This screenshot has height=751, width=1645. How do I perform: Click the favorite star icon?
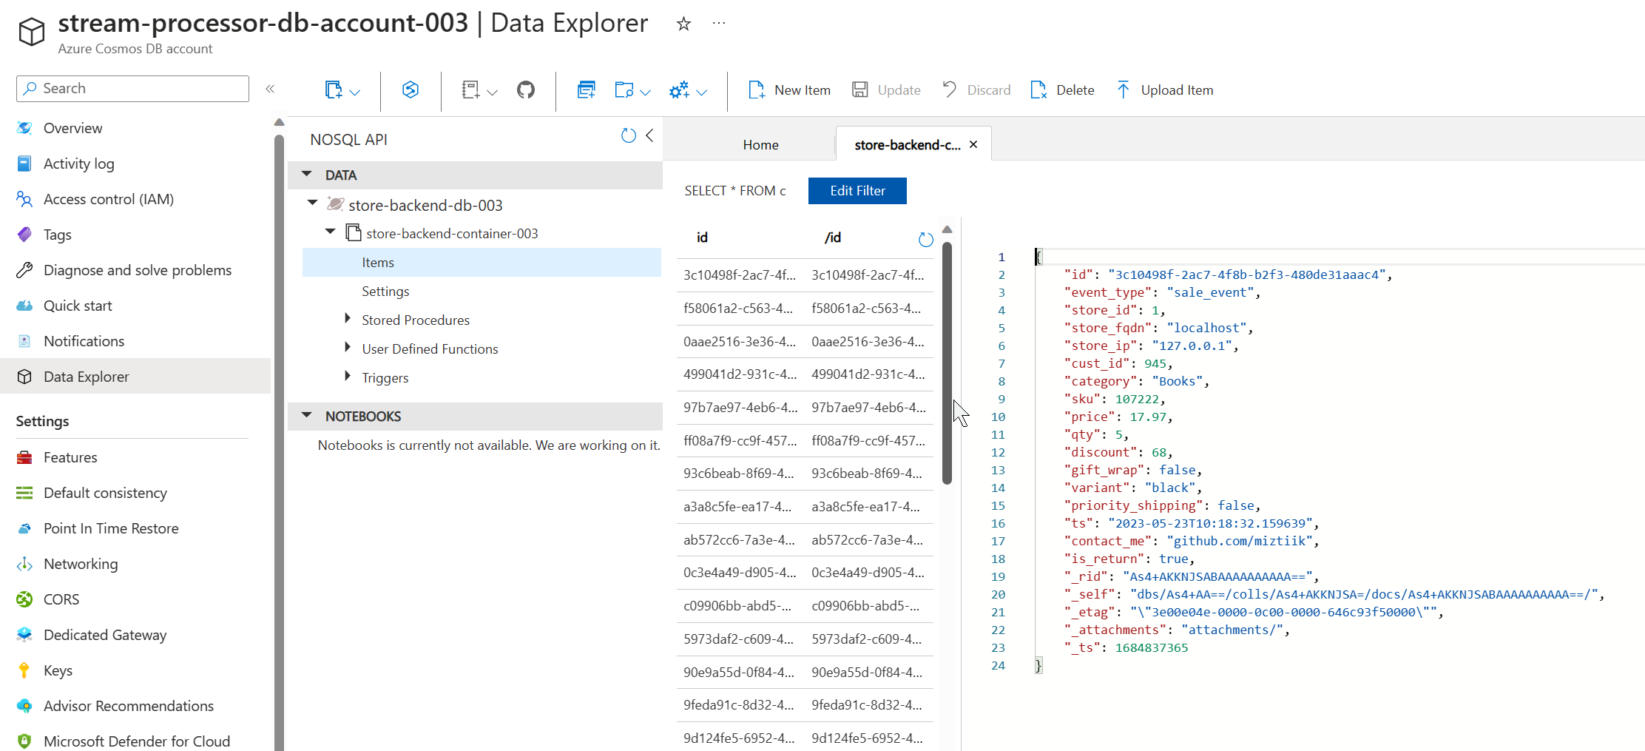tap(683, 24)
